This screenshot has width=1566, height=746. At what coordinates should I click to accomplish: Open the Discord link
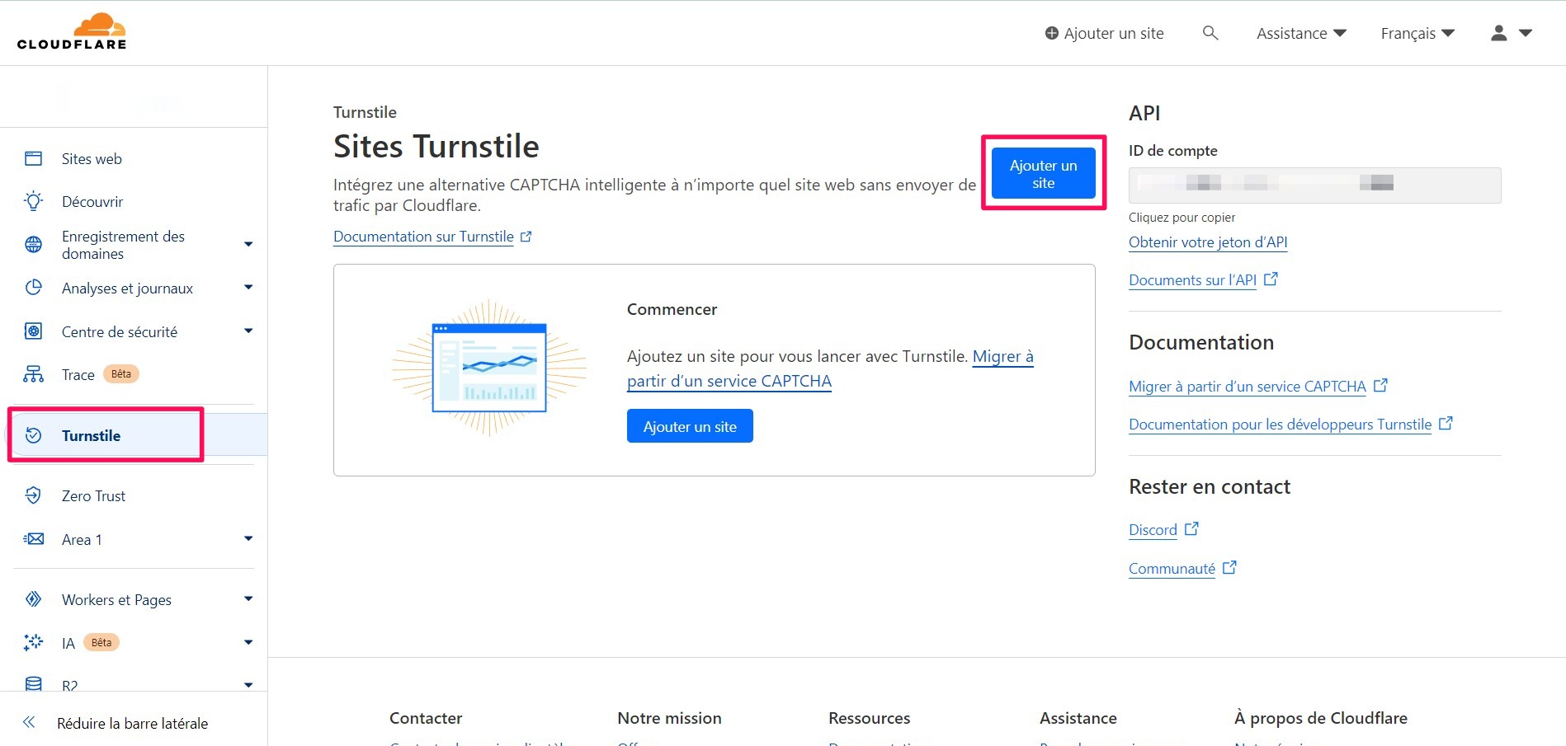pos(1153,530)
